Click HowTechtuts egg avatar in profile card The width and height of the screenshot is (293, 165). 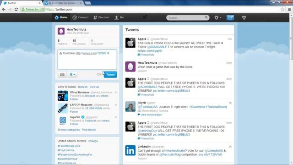coord(61,31)
